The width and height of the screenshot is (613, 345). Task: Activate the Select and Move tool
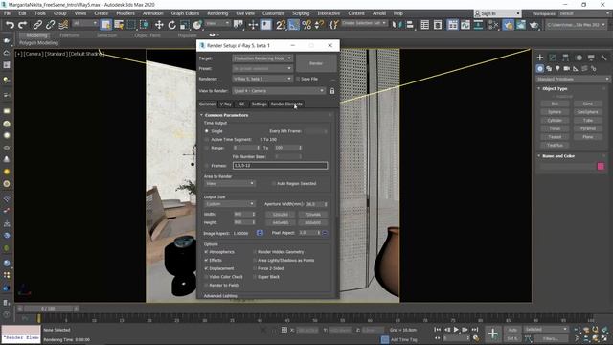coord(159,25)
